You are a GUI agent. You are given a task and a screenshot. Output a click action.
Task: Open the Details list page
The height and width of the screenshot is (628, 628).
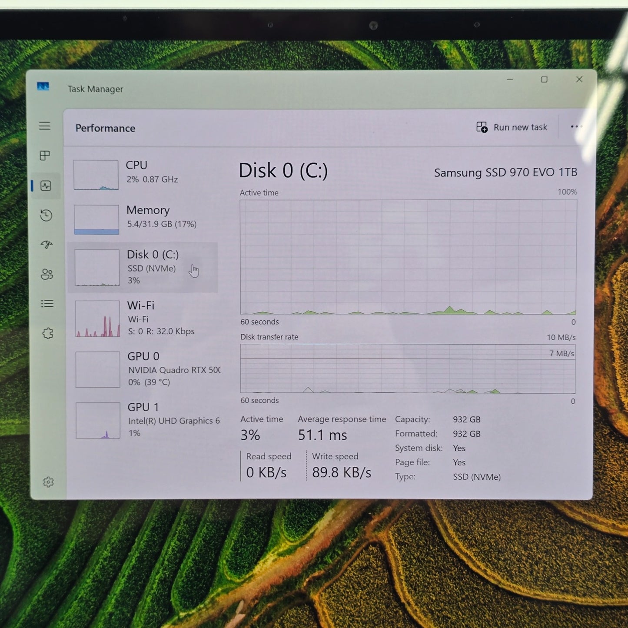pyautogui.click(x=47, y=304)
